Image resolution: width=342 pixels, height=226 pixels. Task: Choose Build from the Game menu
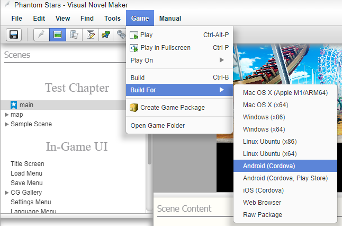point(179,77)
